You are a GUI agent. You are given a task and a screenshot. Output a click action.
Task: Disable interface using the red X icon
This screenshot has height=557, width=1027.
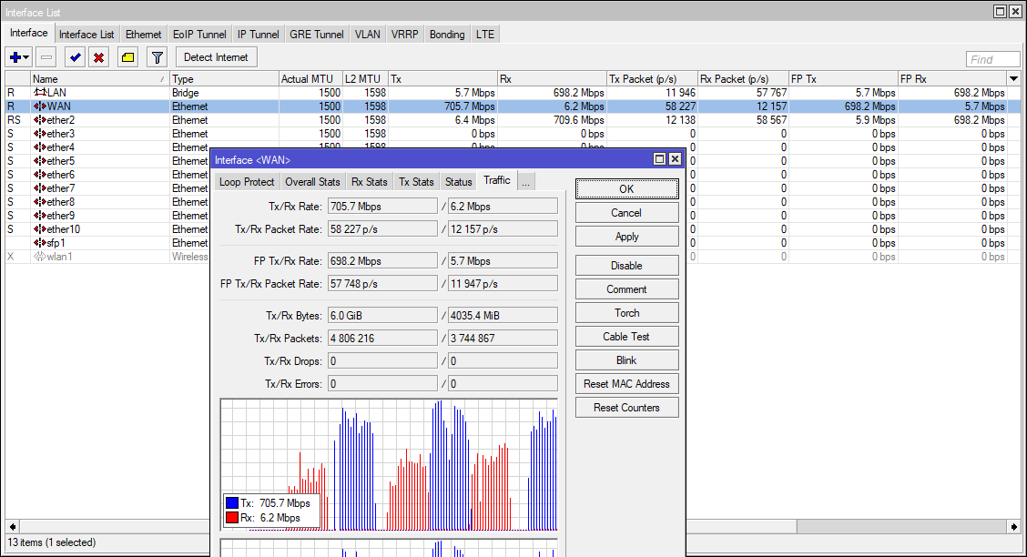98,56
